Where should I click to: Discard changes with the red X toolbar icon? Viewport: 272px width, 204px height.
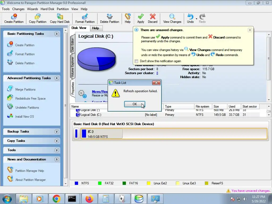tap(153, 17)
